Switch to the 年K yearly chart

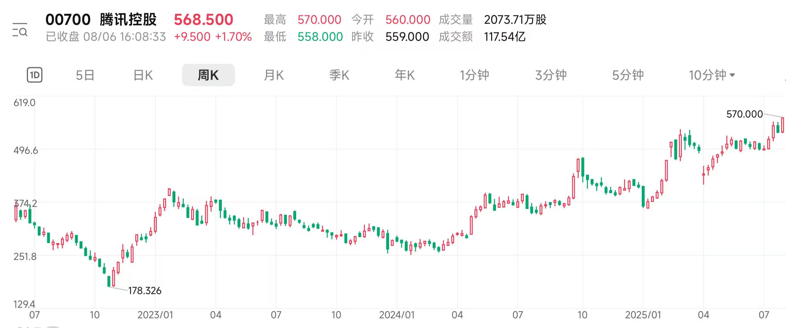pyautogui.click(x=405, y=75)
